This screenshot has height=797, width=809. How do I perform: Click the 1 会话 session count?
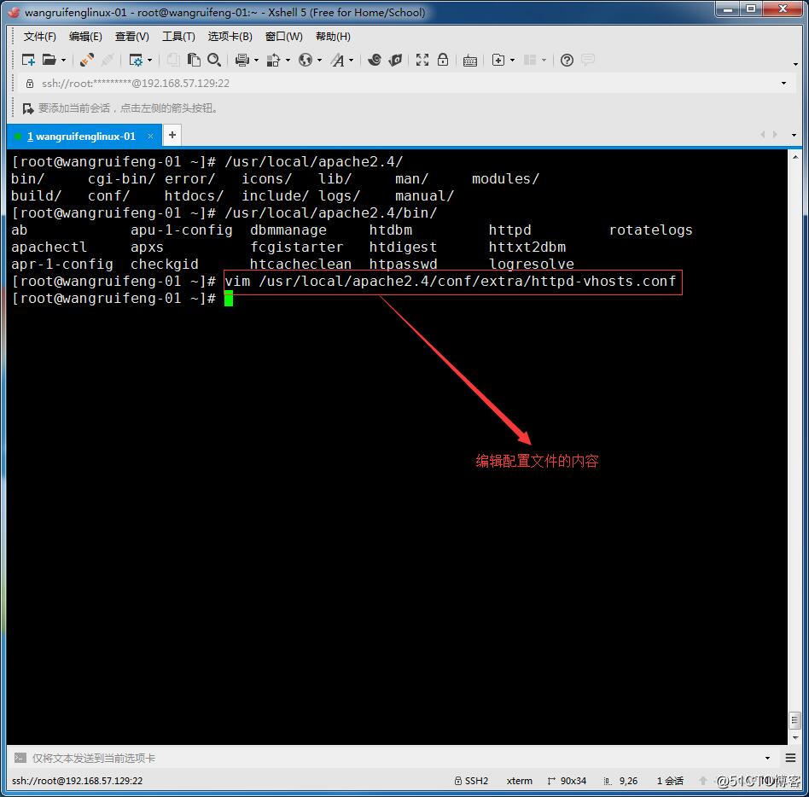(670, 781)
